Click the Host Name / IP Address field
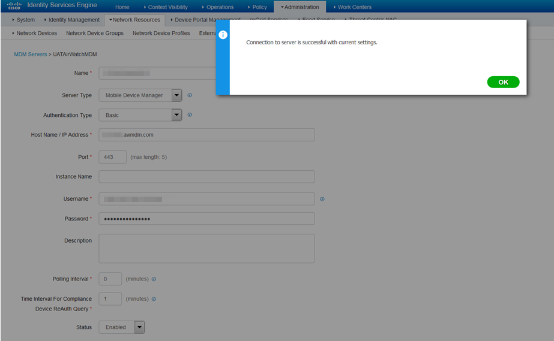Image resolution: width=554 pixels, height=341 pixels. tap(206, 135)
